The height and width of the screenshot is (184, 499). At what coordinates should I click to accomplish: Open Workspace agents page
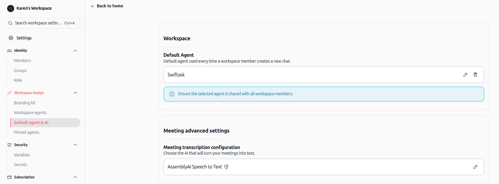tap(30, 113)
